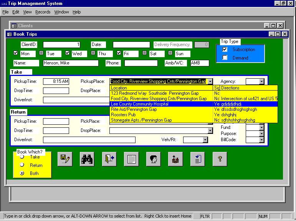Screen dimensions: 296x221
Task: Click the save record pencil-disk icon
Action: point(65,159)
